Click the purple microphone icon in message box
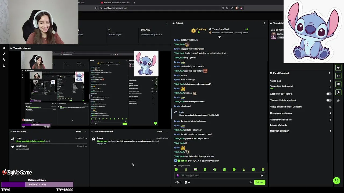This screenshot has height=193, width=344. click(x=178, y=176)
